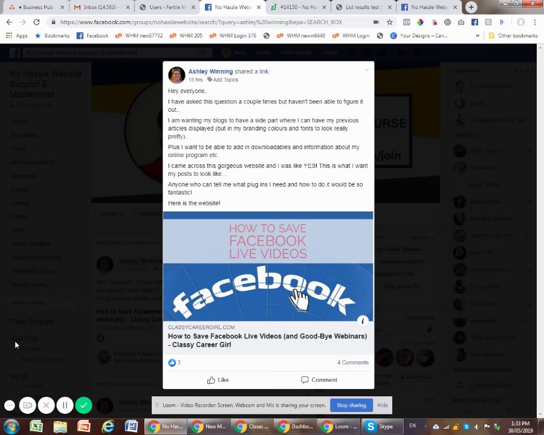Open WHM Login 376 bookmark
Viewport: 544px width, 435px height.
[x=233, y=36]
